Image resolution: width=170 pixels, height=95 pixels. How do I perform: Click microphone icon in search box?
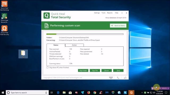pyautogui.click(x=46, y=93)
